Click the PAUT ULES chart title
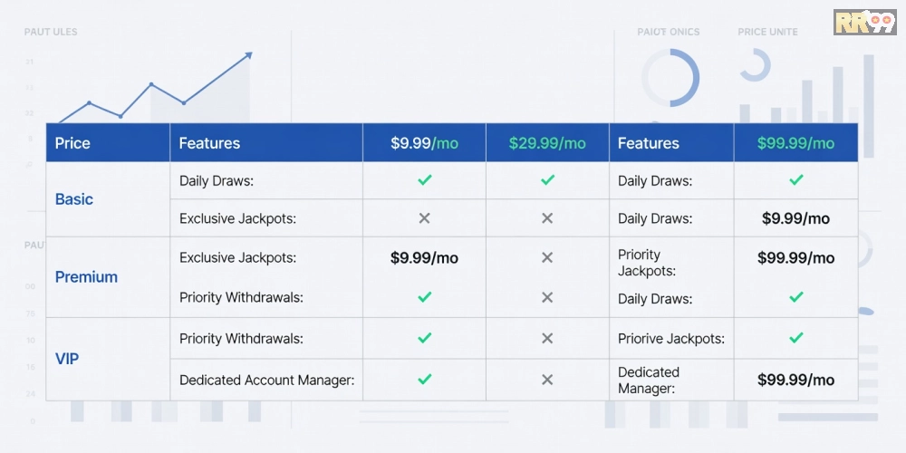The image size is (906, 453). point(51,32)
